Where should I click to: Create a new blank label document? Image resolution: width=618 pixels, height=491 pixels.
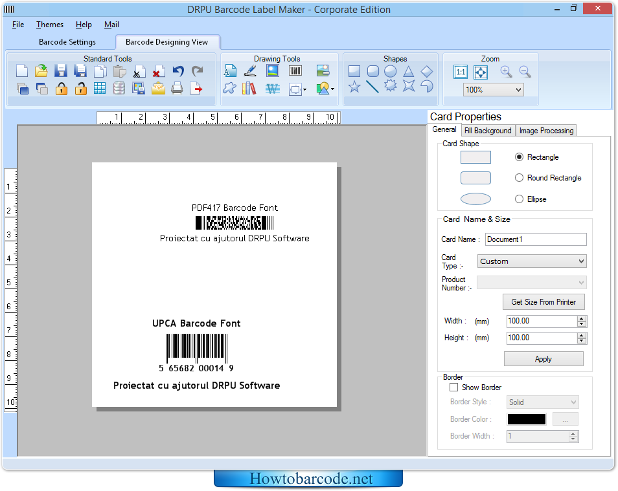(x=22, y=71)
